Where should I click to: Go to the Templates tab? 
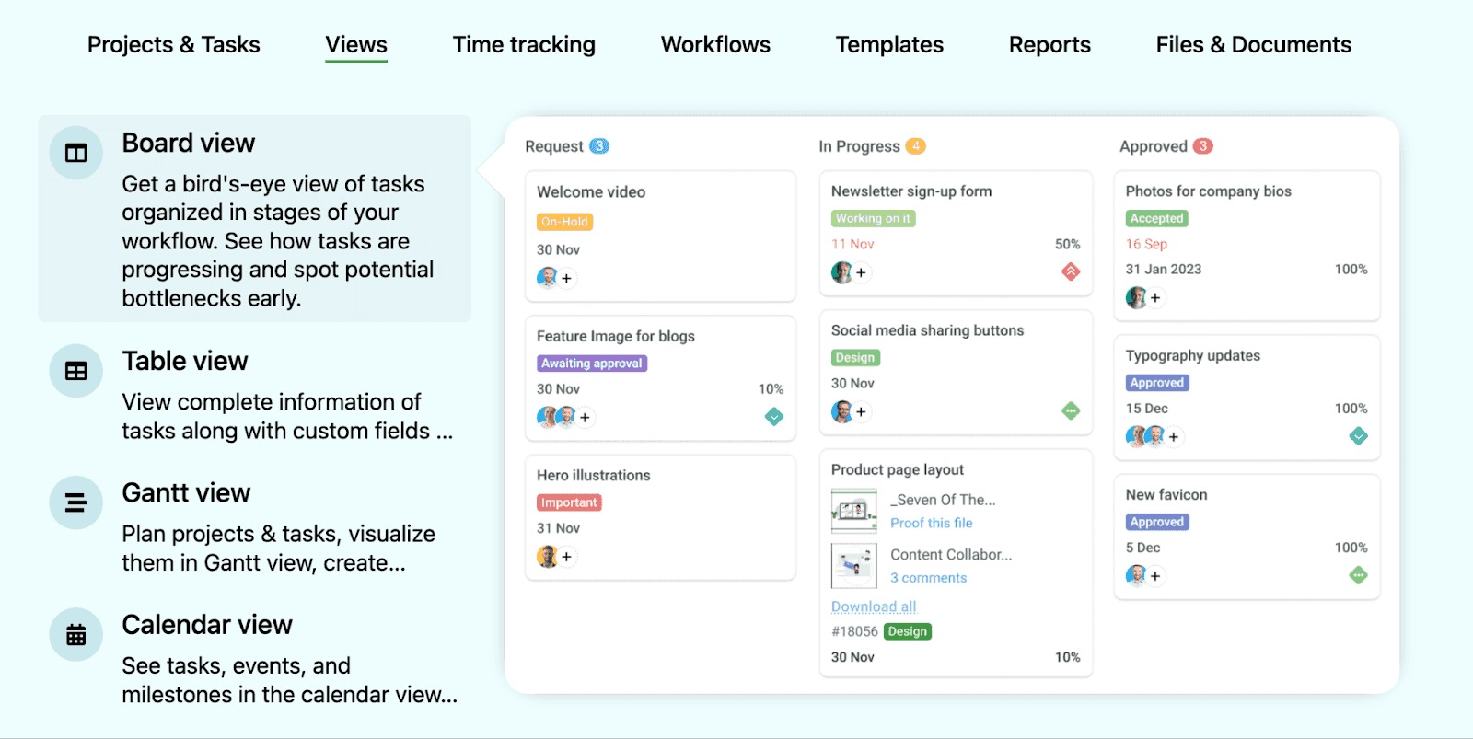(889, 44)
